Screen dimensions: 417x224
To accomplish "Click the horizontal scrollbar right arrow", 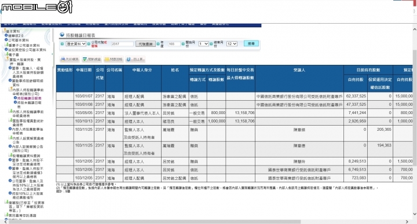I will (407, 222).
